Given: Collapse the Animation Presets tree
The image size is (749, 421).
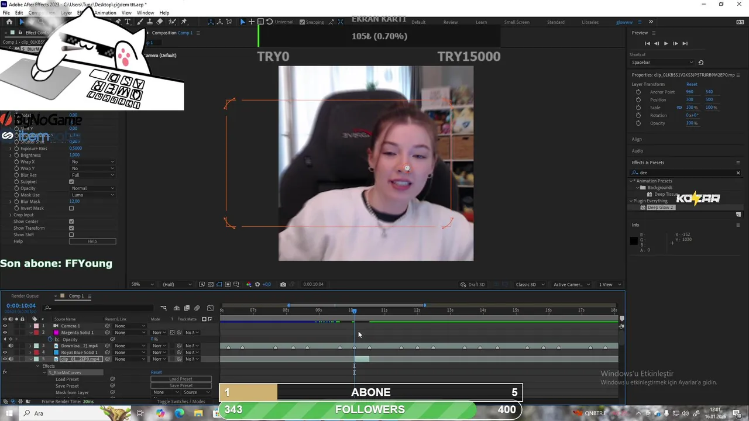Looking at the screenshot, I should (632, 181).
